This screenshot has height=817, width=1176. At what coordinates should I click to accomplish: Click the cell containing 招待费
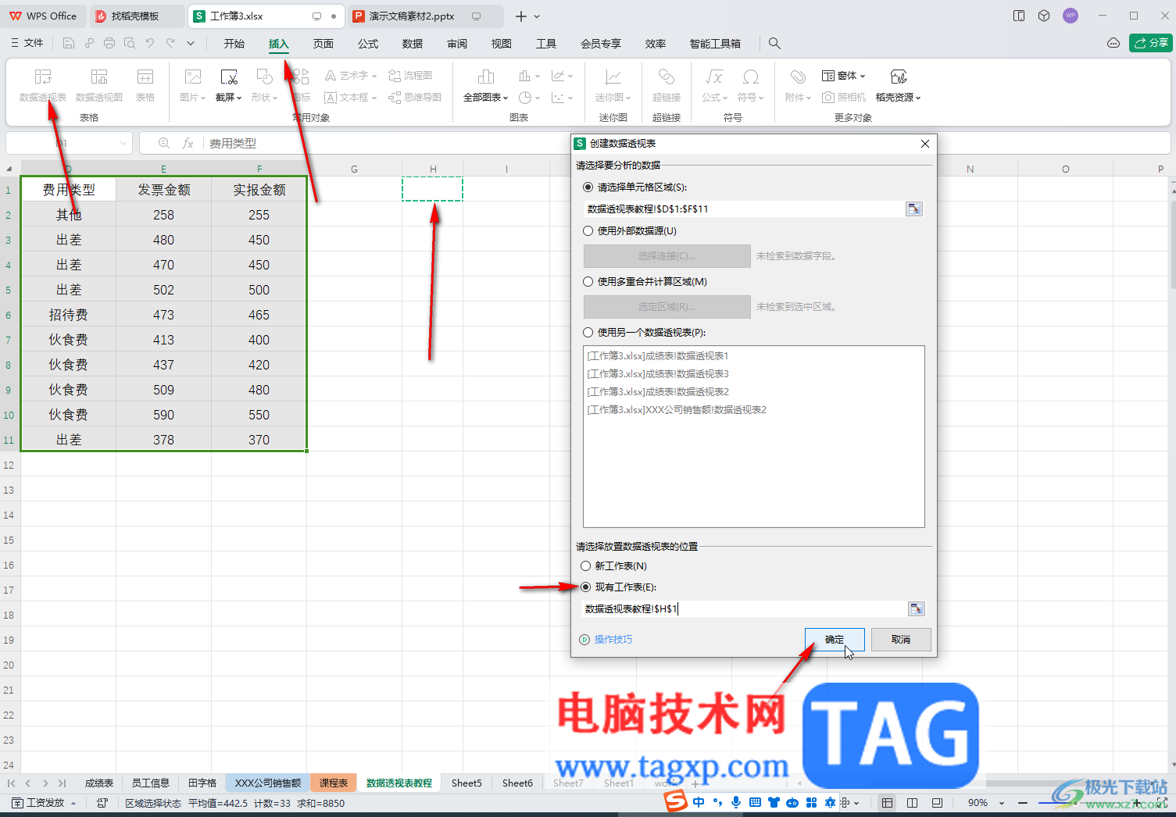[x=69, y=315]
